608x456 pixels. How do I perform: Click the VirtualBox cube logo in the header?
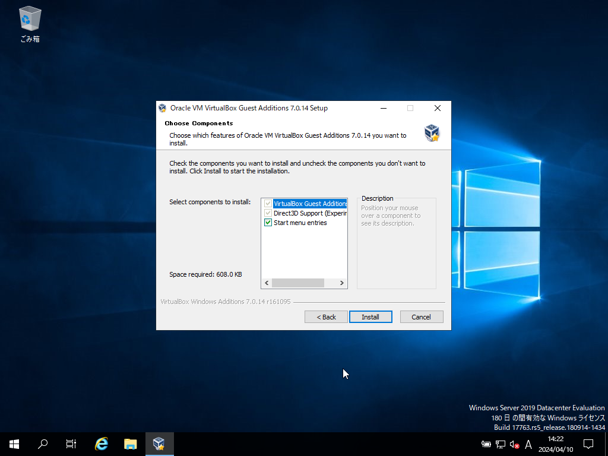(432, 133)
